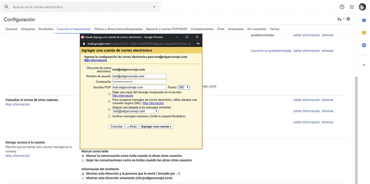Click the Nombre de usuario field

pos(139,76)
